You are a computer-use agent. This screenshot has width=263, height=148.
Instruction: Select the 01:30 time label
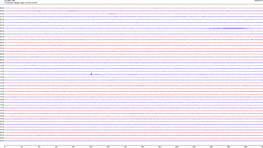(x=2, y=17)
